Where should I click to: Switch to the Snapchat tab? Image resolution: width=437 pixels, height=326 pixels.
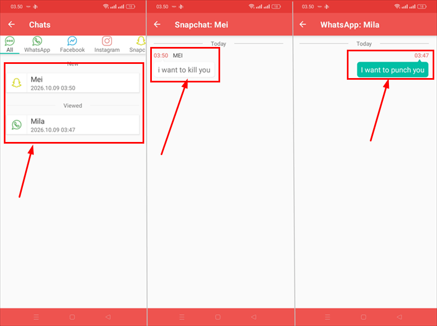(138, 45)
